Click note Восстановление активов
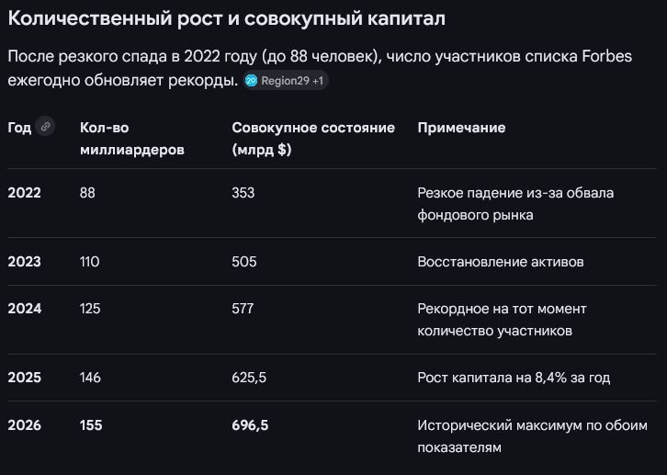 pyautogui.click(x=501, y=262)
